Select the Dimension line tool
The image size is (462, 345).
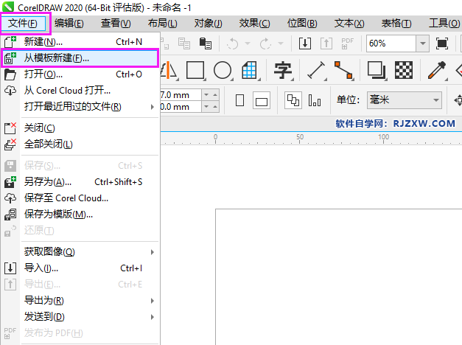(x=316, y=70)
